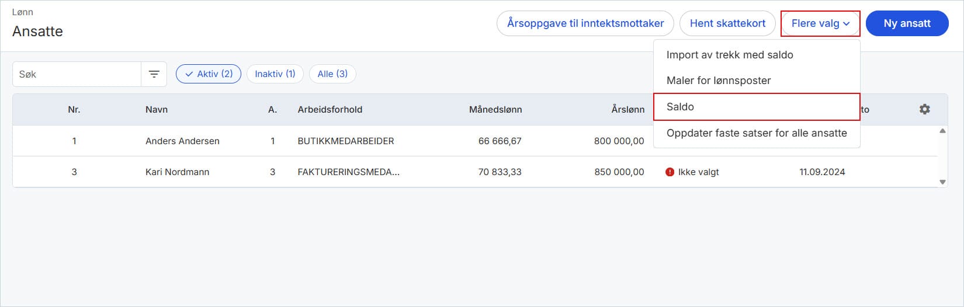Click annual salary 800 000,00
Viewport: 964px width, 307px height.
point(619,141)
